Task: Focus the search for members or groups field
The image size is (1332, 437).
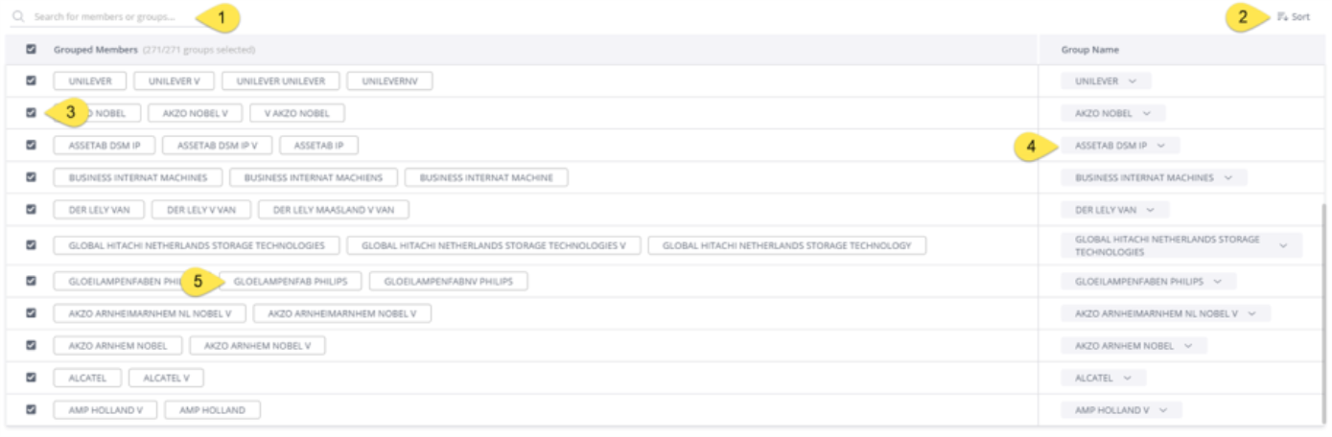Action: (105, 17)
